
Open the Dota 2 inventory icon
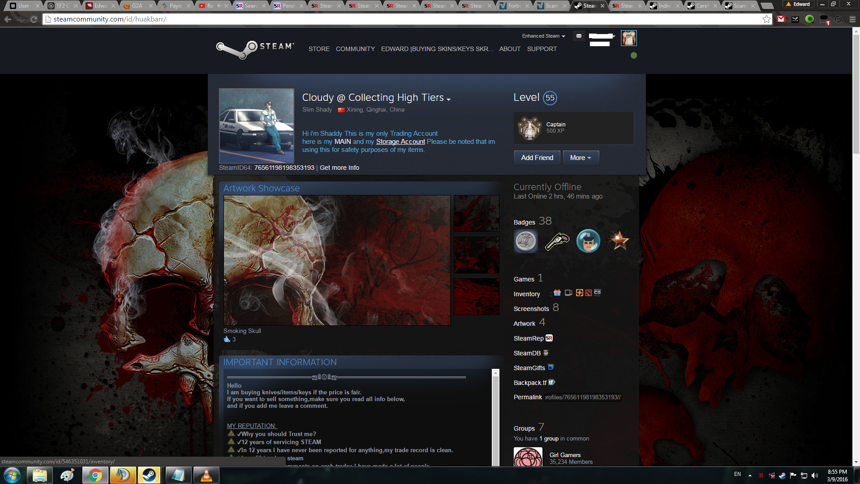point(589,293)
